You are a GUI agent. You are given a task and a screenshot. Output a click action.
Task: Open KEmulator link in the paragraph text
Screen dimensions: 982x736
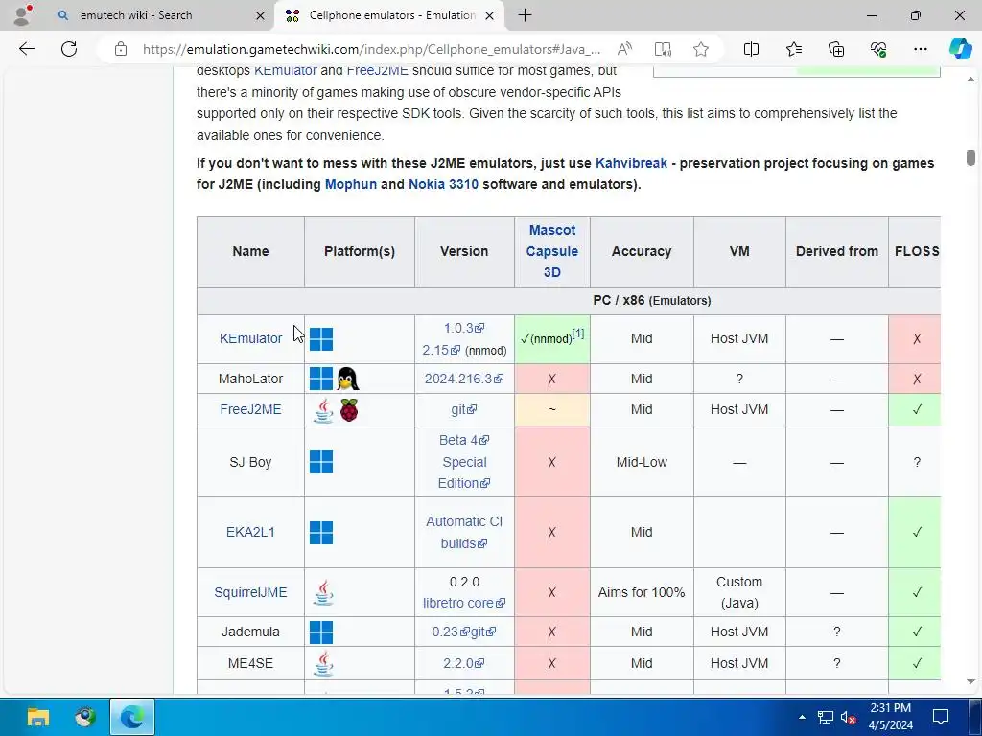point(285,70)
